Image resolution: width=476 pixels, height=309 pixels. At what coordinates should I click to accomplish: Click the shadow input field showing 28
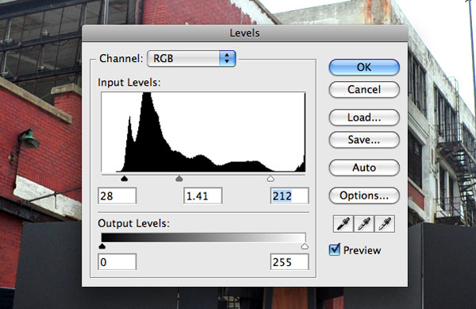pos(117,195)
